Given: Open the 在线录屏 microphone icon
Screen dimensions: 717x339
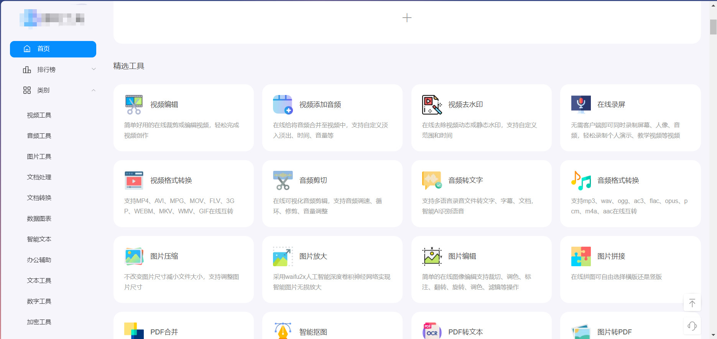Looking at the screenshot, I should click(x=581, y=105).
